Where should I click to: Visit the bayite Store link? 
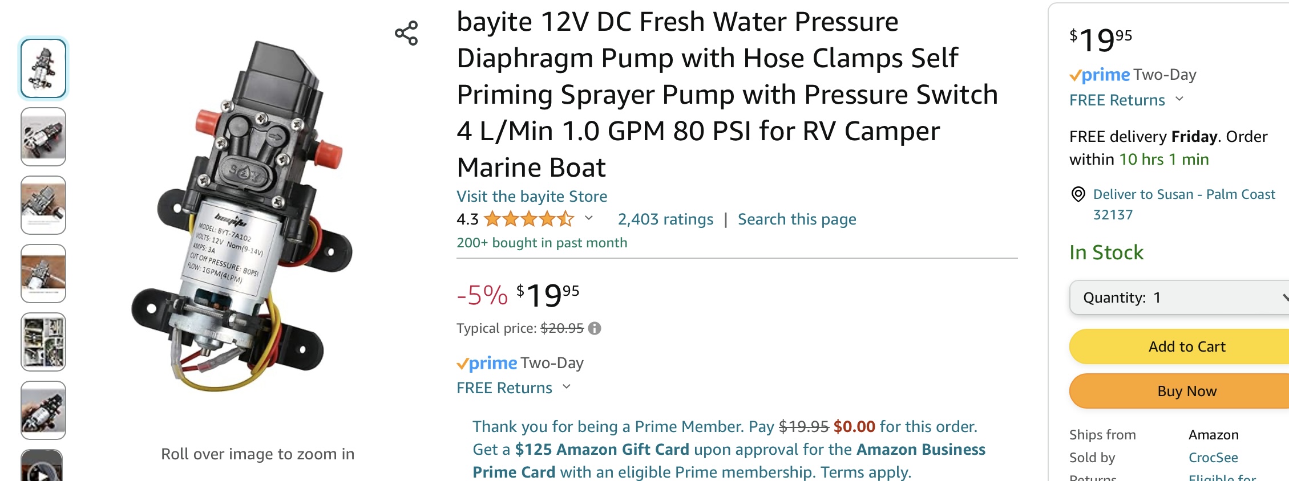point(532,197)
